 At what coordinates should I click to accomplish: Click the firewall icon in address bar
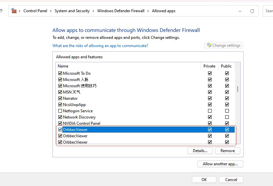tap(14, 11)
